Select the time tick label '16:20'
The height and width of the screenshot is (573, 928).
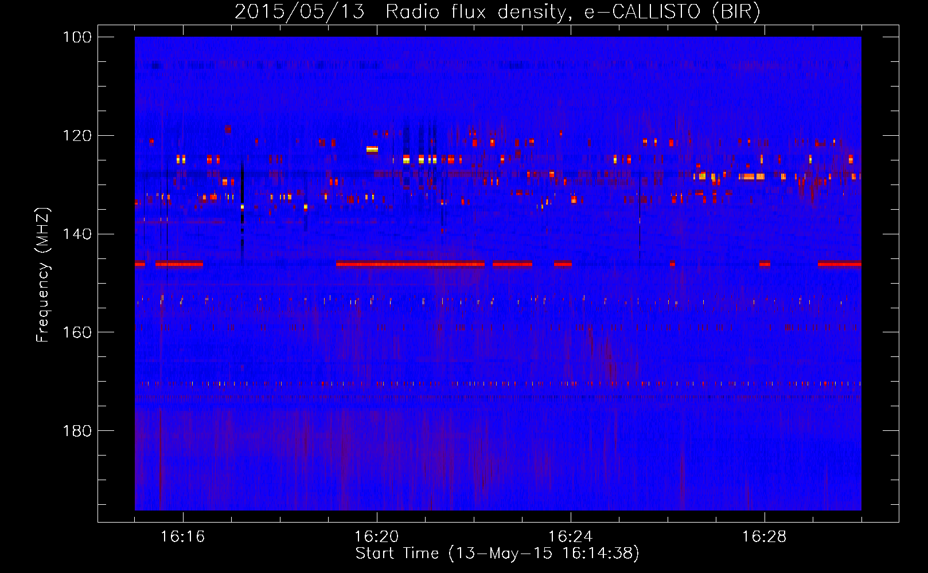click(376, 537)
